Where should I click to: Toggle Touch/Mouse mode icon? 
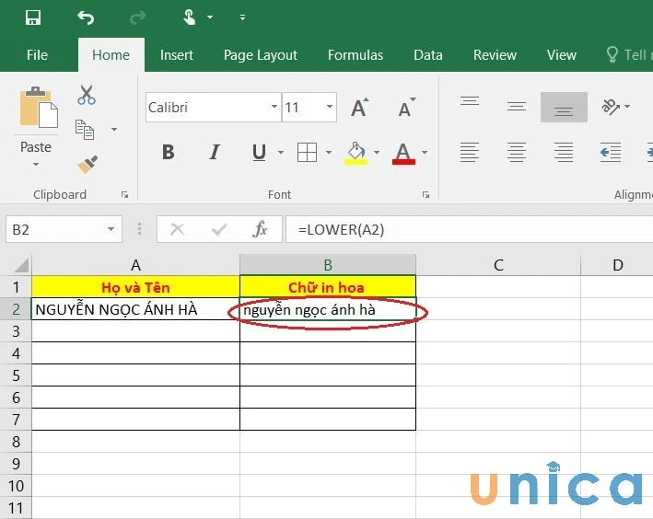[x=190, y=17]
